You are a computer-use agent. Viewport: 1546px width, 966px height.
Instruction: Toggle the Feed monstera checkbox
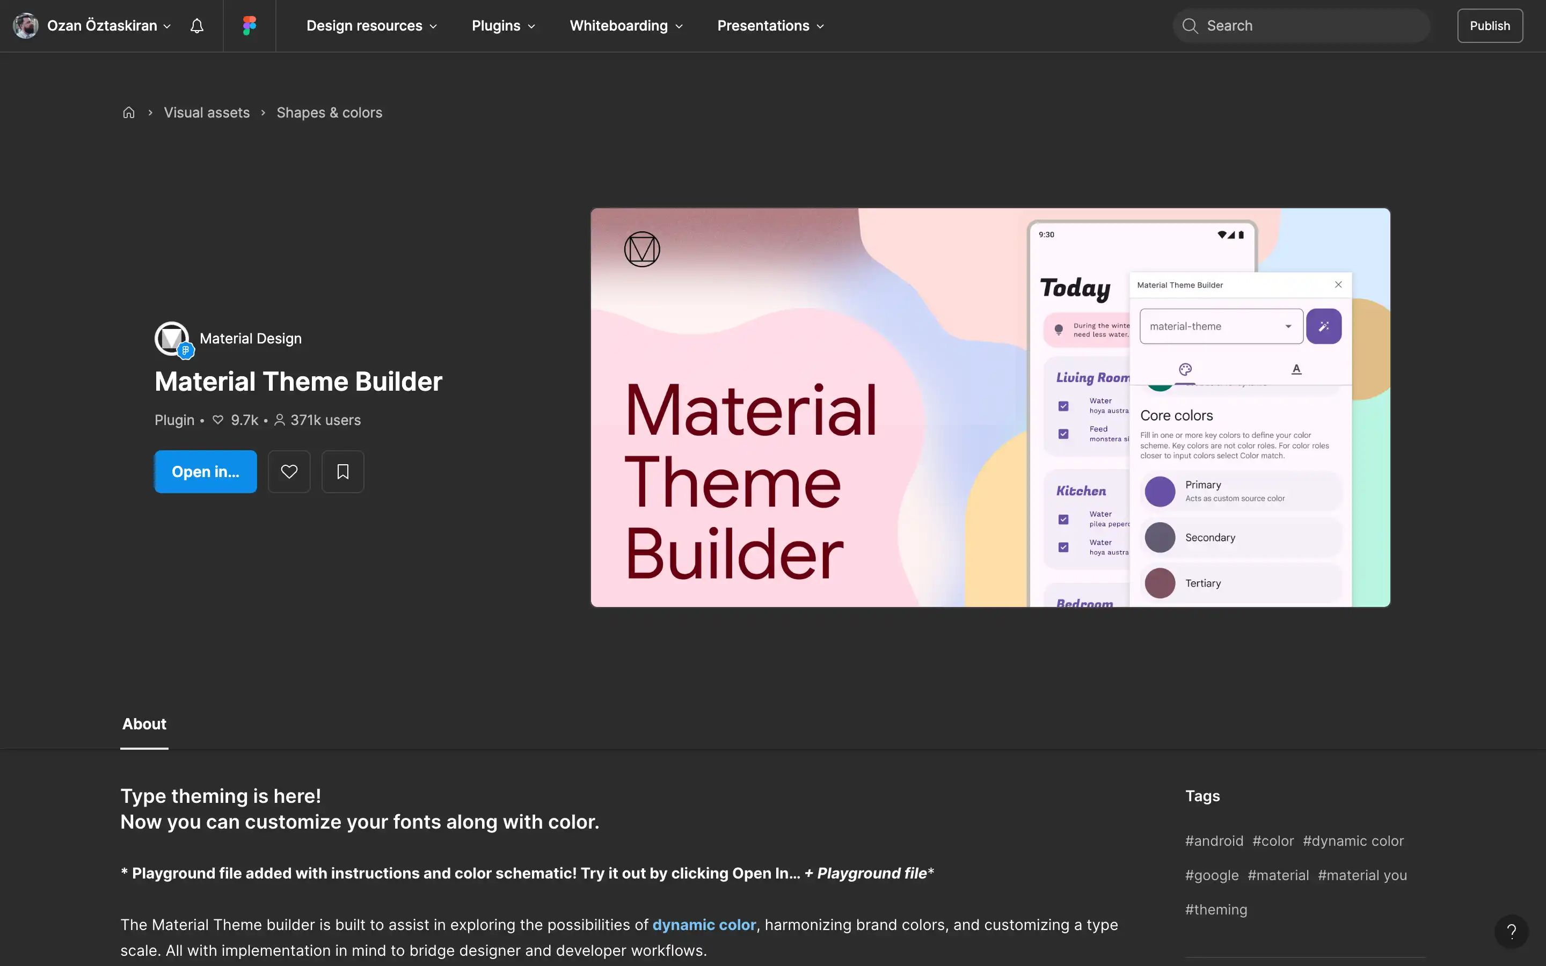(1063, 434)
